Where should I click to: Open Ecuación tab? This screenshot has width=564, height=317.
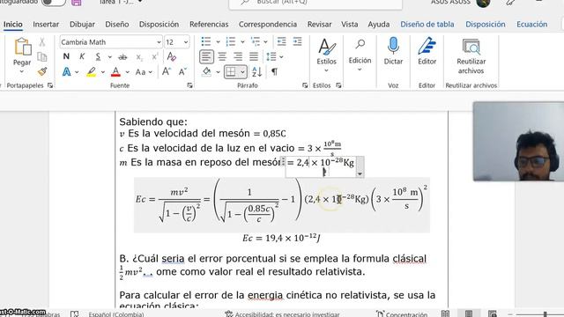(x=531, y=24)
